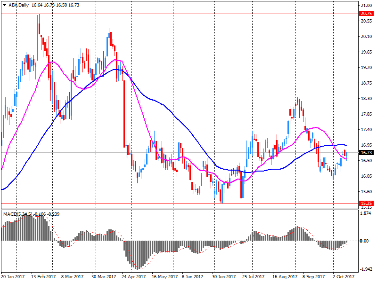Image resolution: width=377 pixels, height=282 pixels.
Task: Click the 18.30 price axis label
Action: [x=367, y=99]
